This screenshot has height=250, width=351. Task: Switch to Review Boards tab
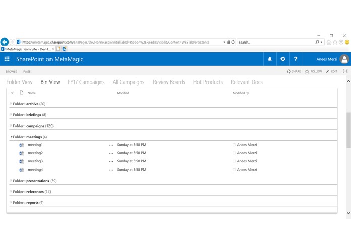coord(169,82)
